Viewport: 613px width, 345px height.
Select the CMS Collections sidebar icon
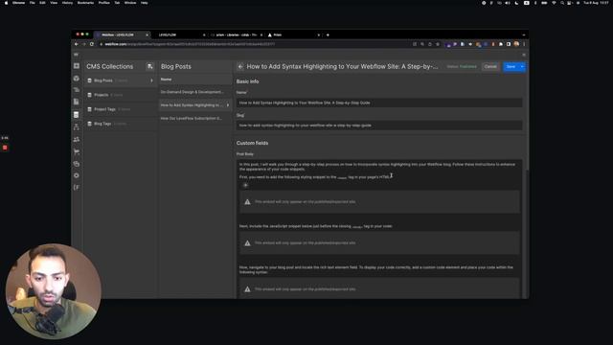coord(77,115)
